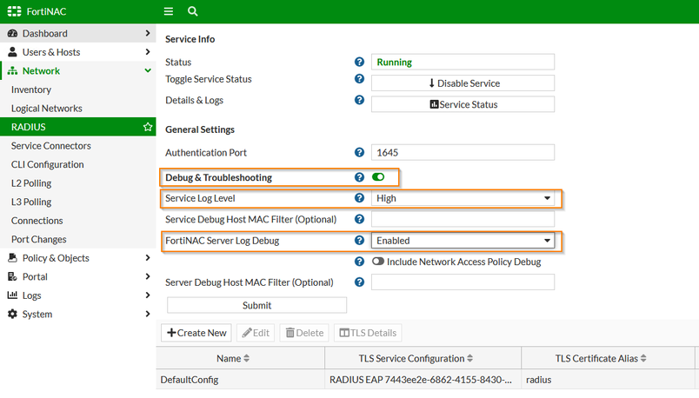This screenshot has height=398, width=699.
Task: Click help icon beside Authentication Port
Action: click(x=359, y=153)
